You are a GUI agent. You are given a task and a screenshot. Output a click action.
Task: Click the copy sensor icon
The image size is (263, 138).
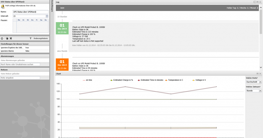[7, 38]
